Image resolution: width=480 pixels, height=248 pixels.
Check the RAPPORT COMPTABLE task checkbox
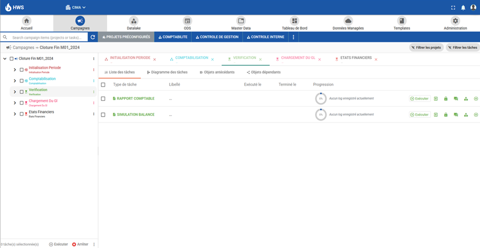pos(103,99)
